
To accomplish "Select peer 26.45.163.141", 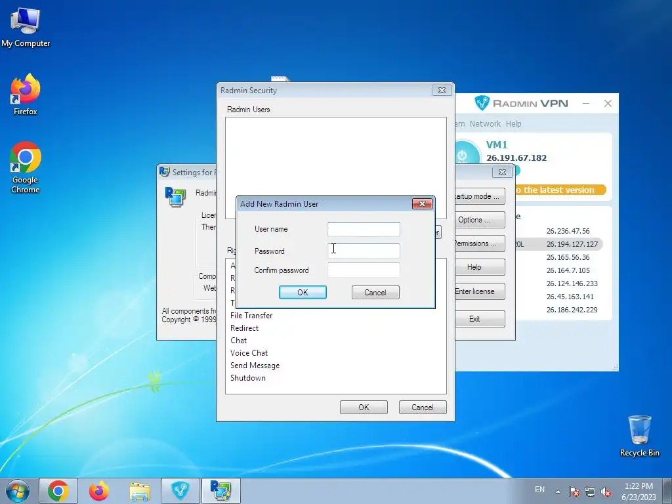I will click(x=570, y=297).
